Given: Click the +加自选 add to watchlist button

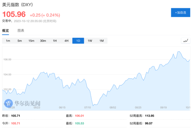Looking at the screenshot, I should [x=180, y=12].
